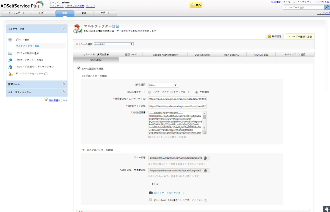Click the help question mark beside the SAML SSO checkbox

tap(206, 200)
